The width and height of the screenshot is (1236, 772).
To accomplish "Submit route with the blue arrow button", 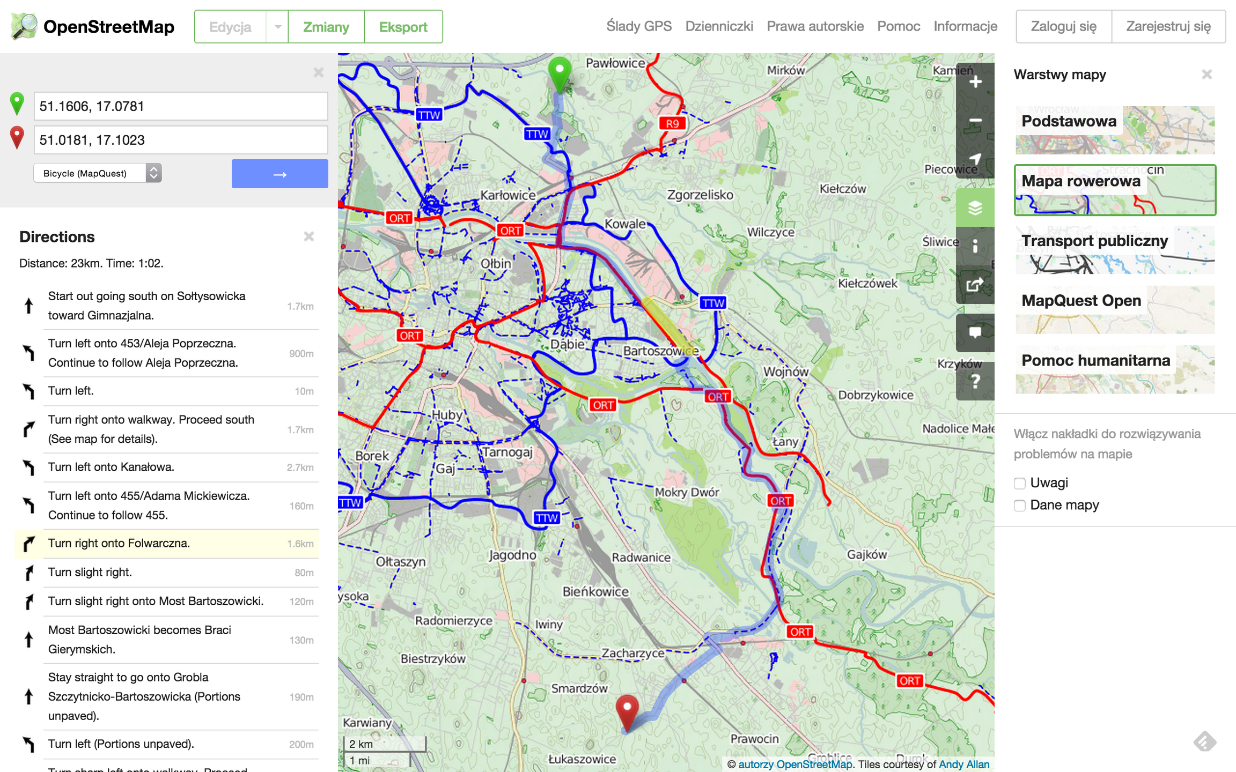I will click(280, 174).
